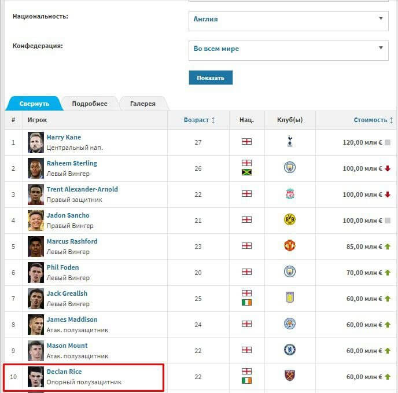Click the Показать button

click(x=211, y=78)
